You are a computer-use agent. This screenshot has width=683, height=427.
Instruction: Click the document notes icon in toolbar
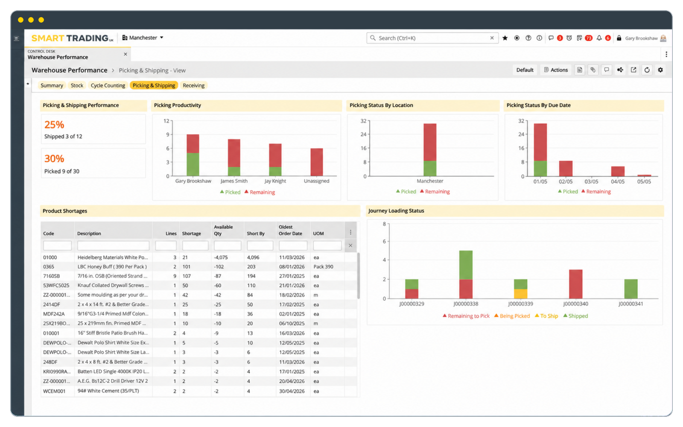coord(580,70)
